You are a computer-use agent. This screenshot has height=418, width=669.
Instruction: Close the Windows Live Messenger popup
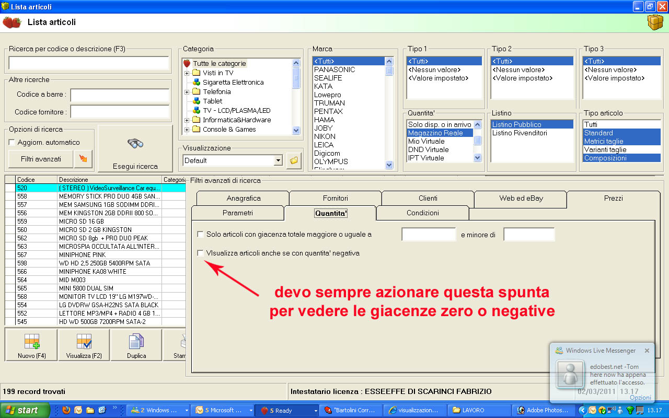point(647,351)
